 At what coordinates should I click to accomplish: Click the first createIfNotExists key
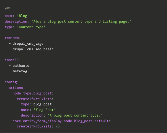click(x=34, y=99)
